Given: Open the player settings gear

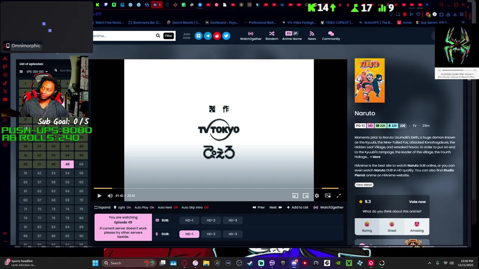Looking at the screenshot, I should click(317, 196).
